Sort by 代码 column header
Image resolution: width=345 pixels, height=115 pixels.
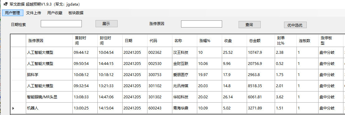[x=160, y=40]
